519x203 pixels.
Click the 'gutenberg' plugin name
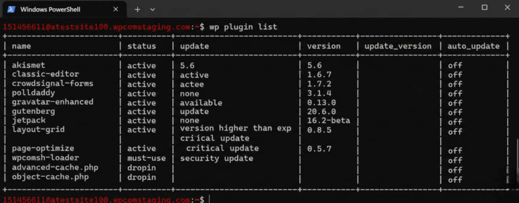(x=33, y=111)
